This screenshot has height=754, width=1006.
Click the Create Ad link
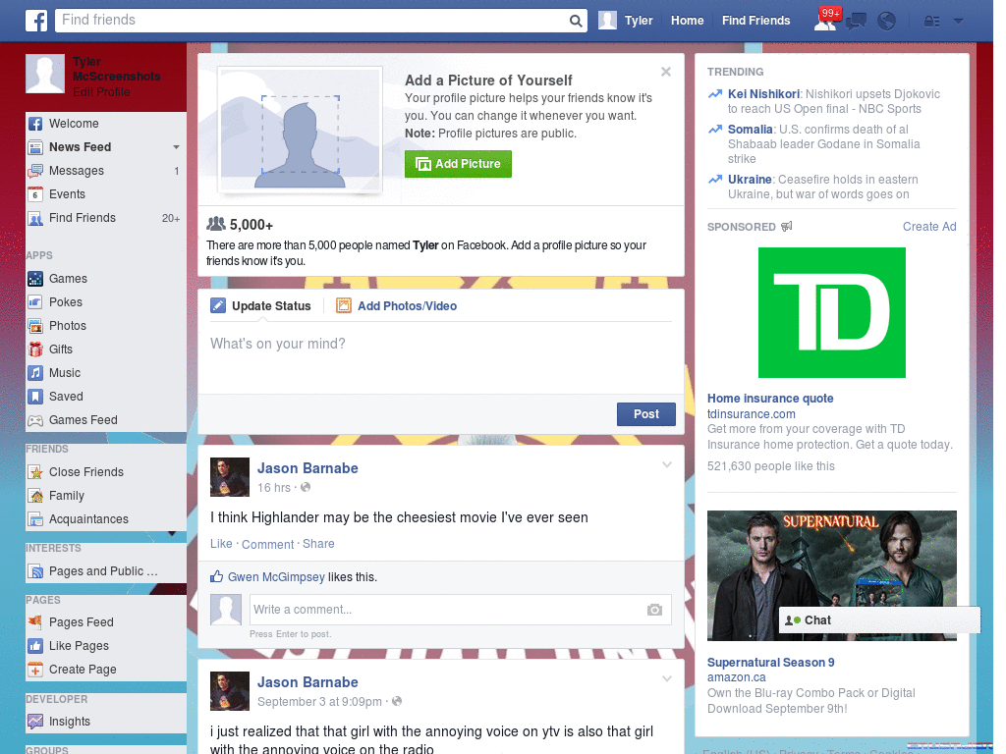[x=929, y=227]
